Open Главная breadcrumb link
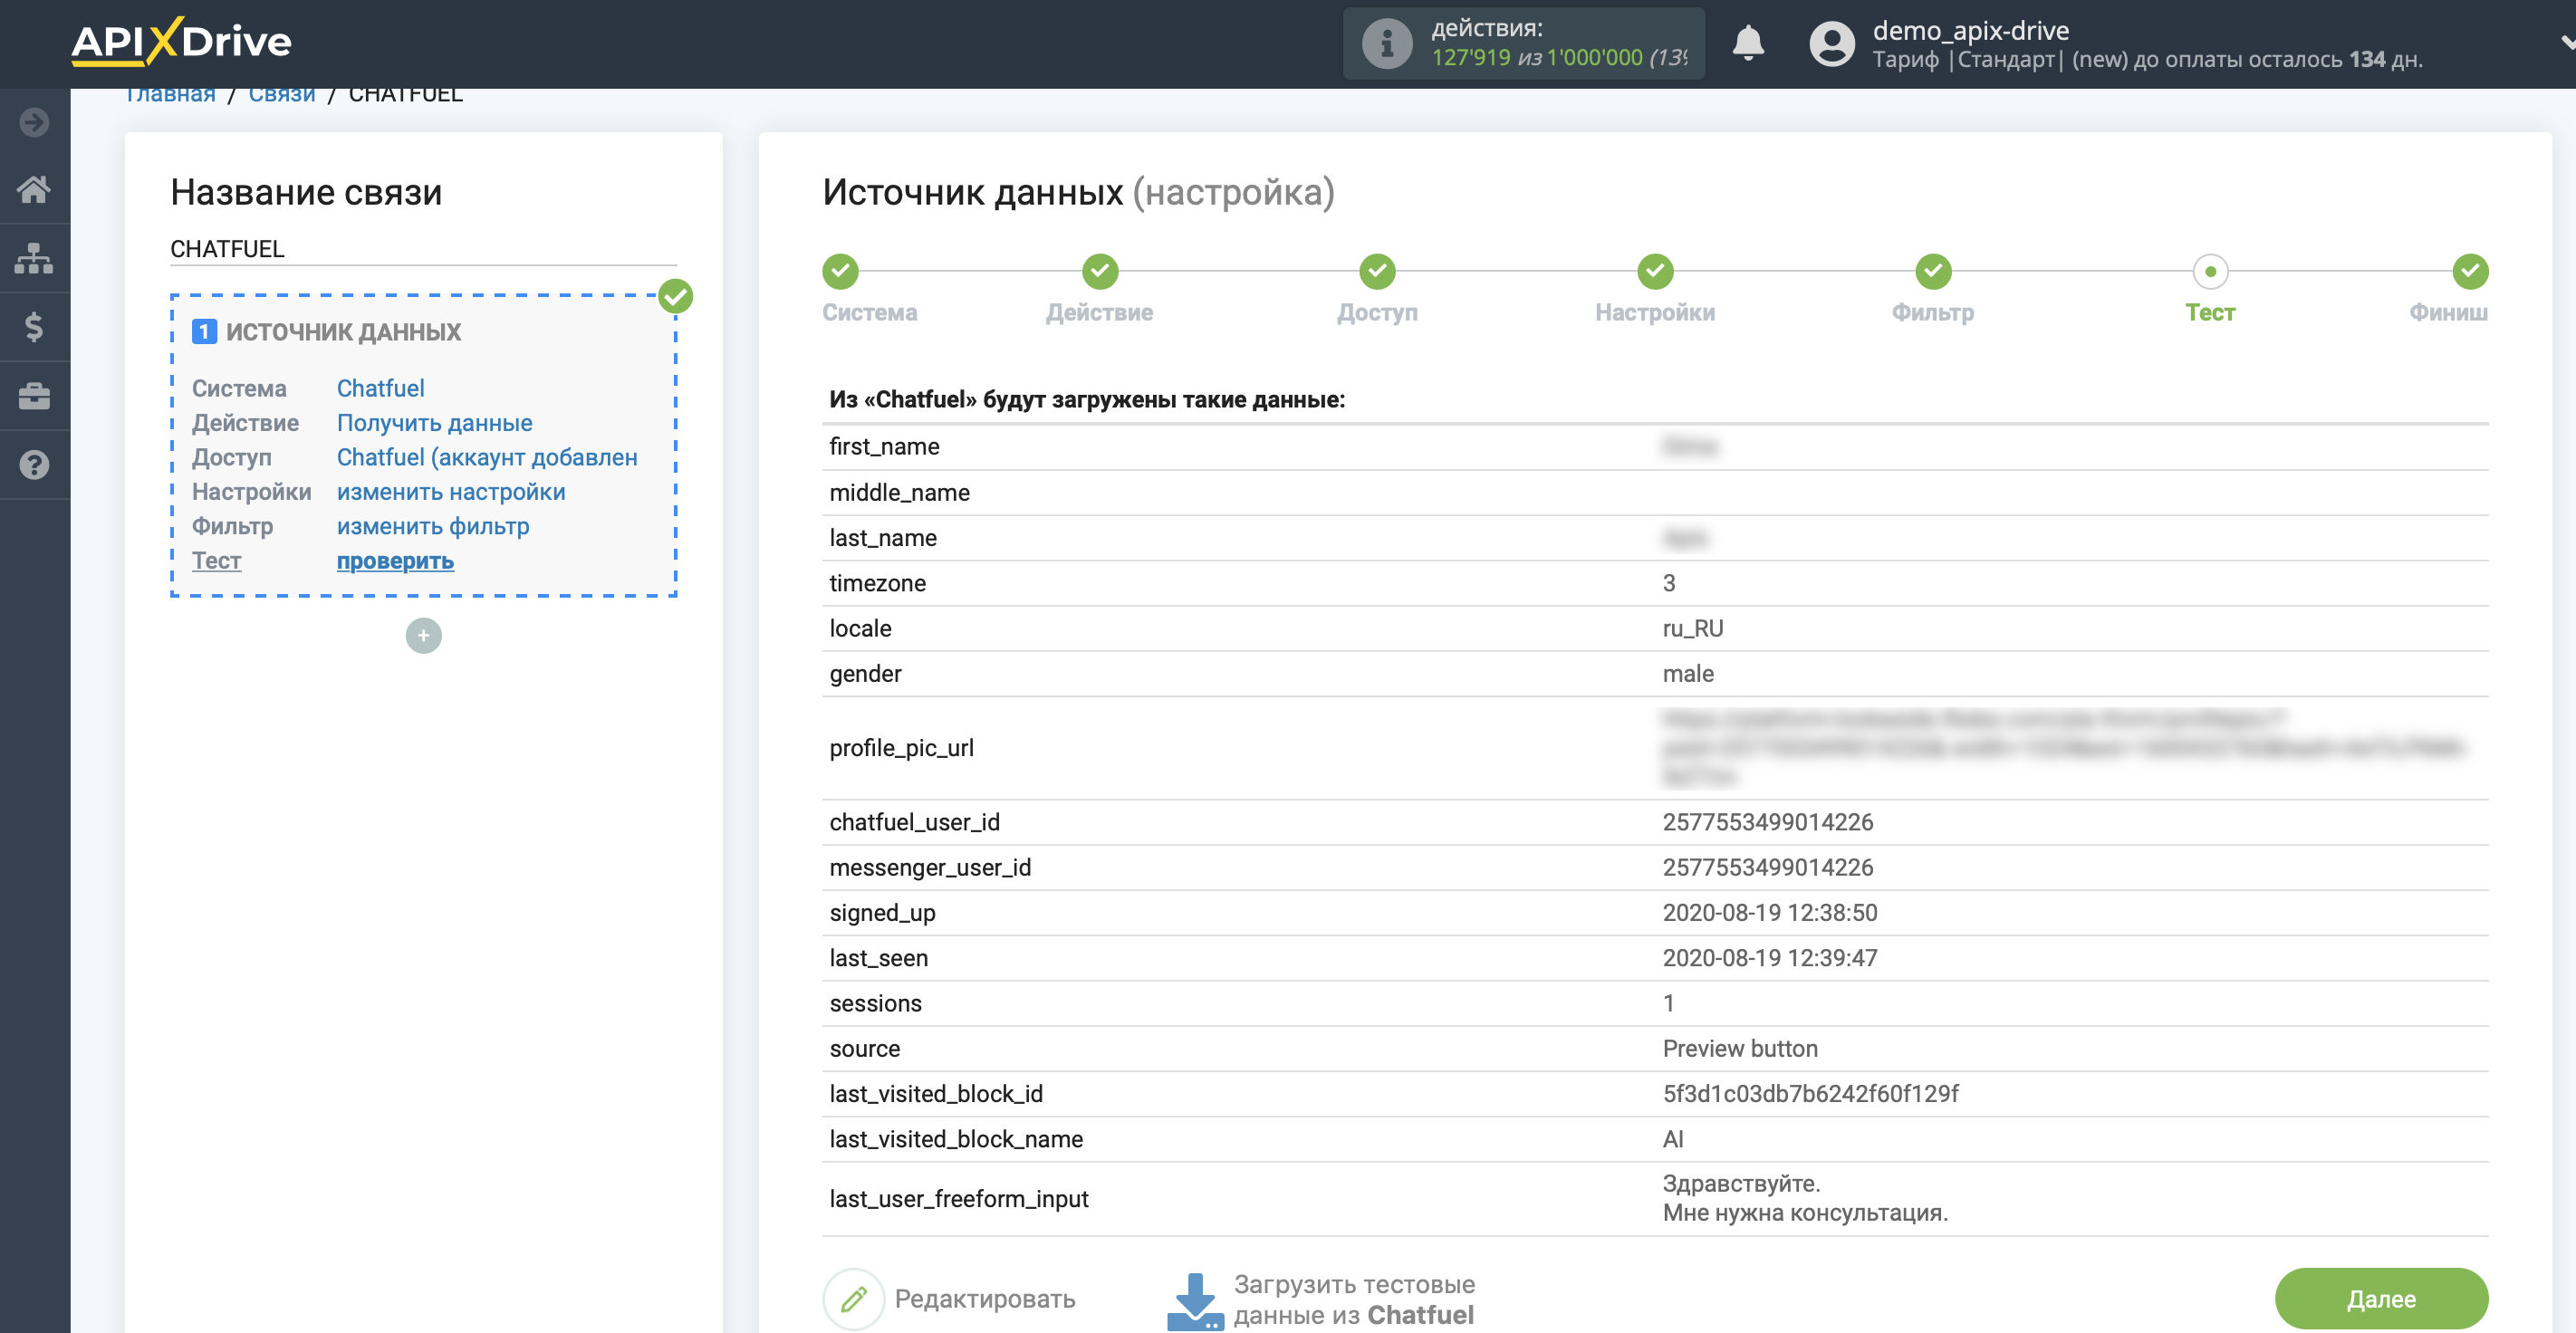 pos(170,95)
